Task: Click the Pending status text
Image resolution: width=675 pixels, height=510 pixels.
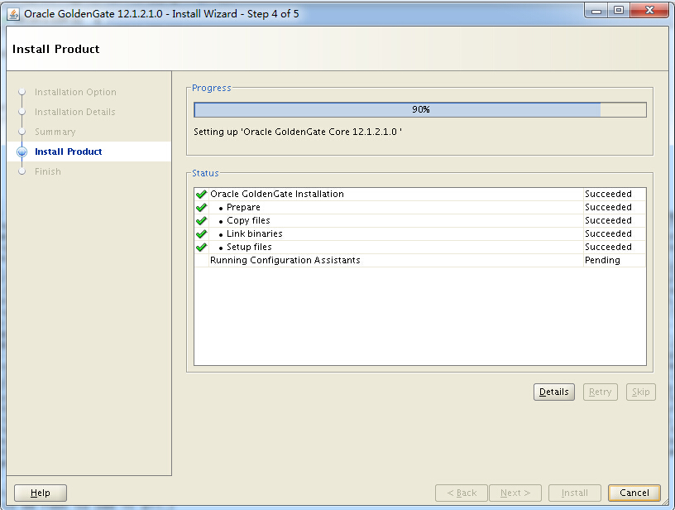Action: 602,260
